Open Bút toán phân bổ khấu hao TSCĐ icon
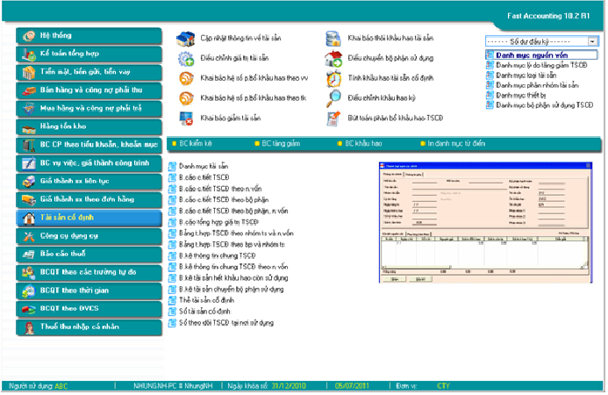The width and height of the screenshot is (608, 395). point(333,118)
